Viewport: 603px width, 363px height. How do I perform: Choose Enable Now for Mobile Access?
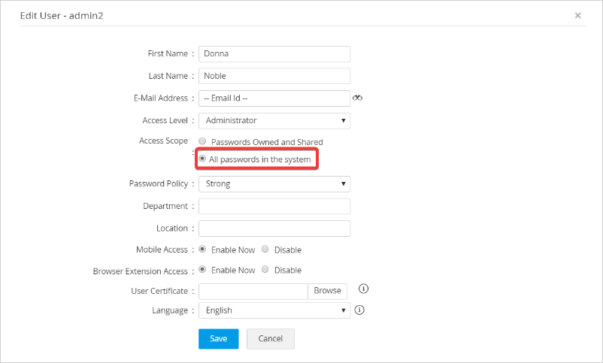tap(202, 250)
